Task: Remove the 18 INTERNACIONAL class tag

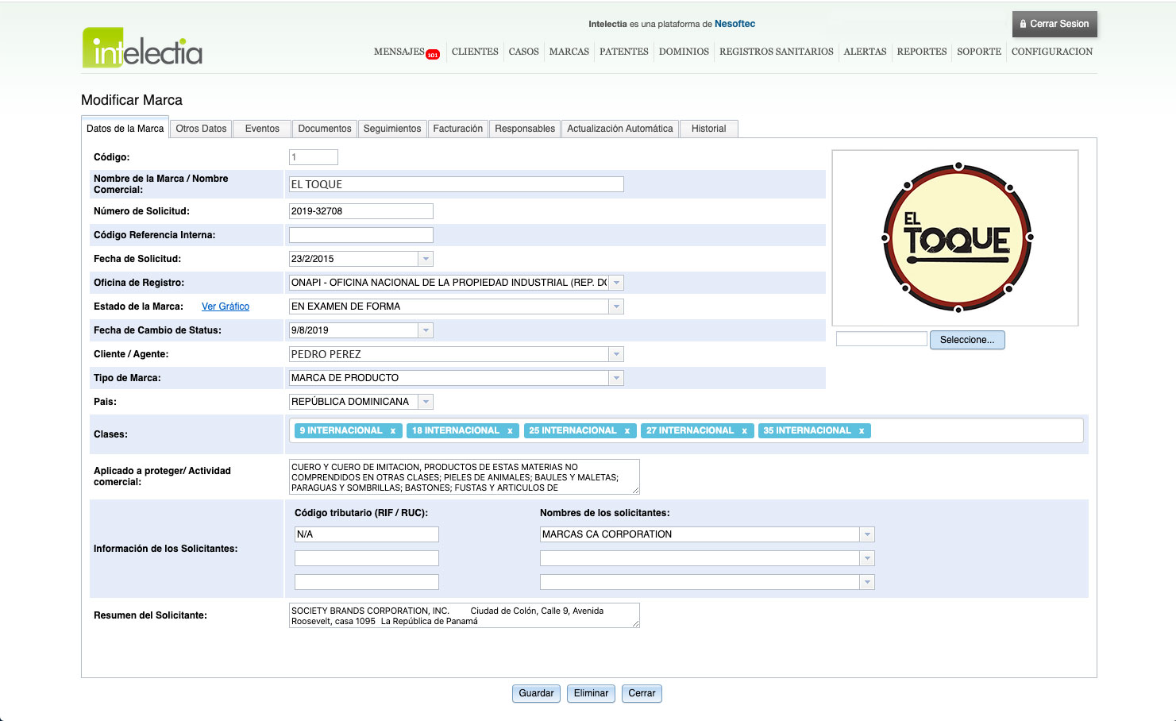Action: [510, 431]
